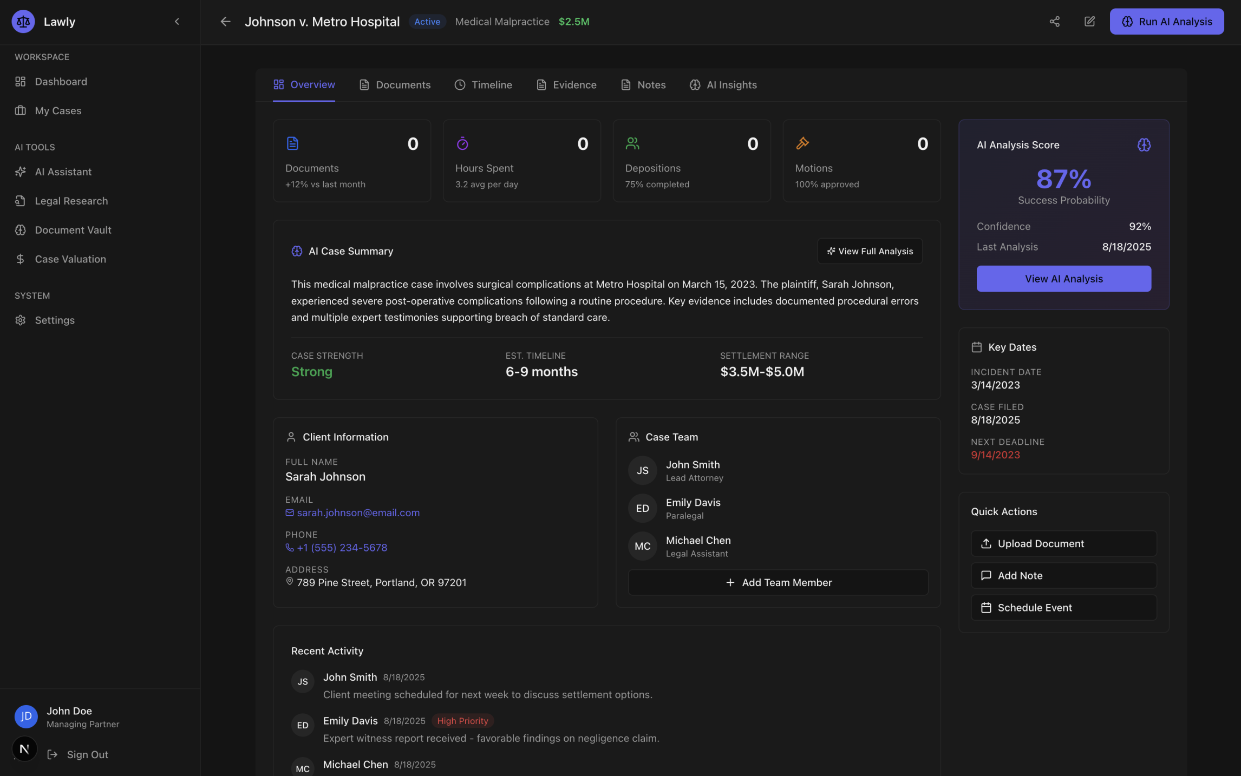Go back using the arrow near case title
The height and width of the screenshot is (776, 1241).
coord(225,22)
